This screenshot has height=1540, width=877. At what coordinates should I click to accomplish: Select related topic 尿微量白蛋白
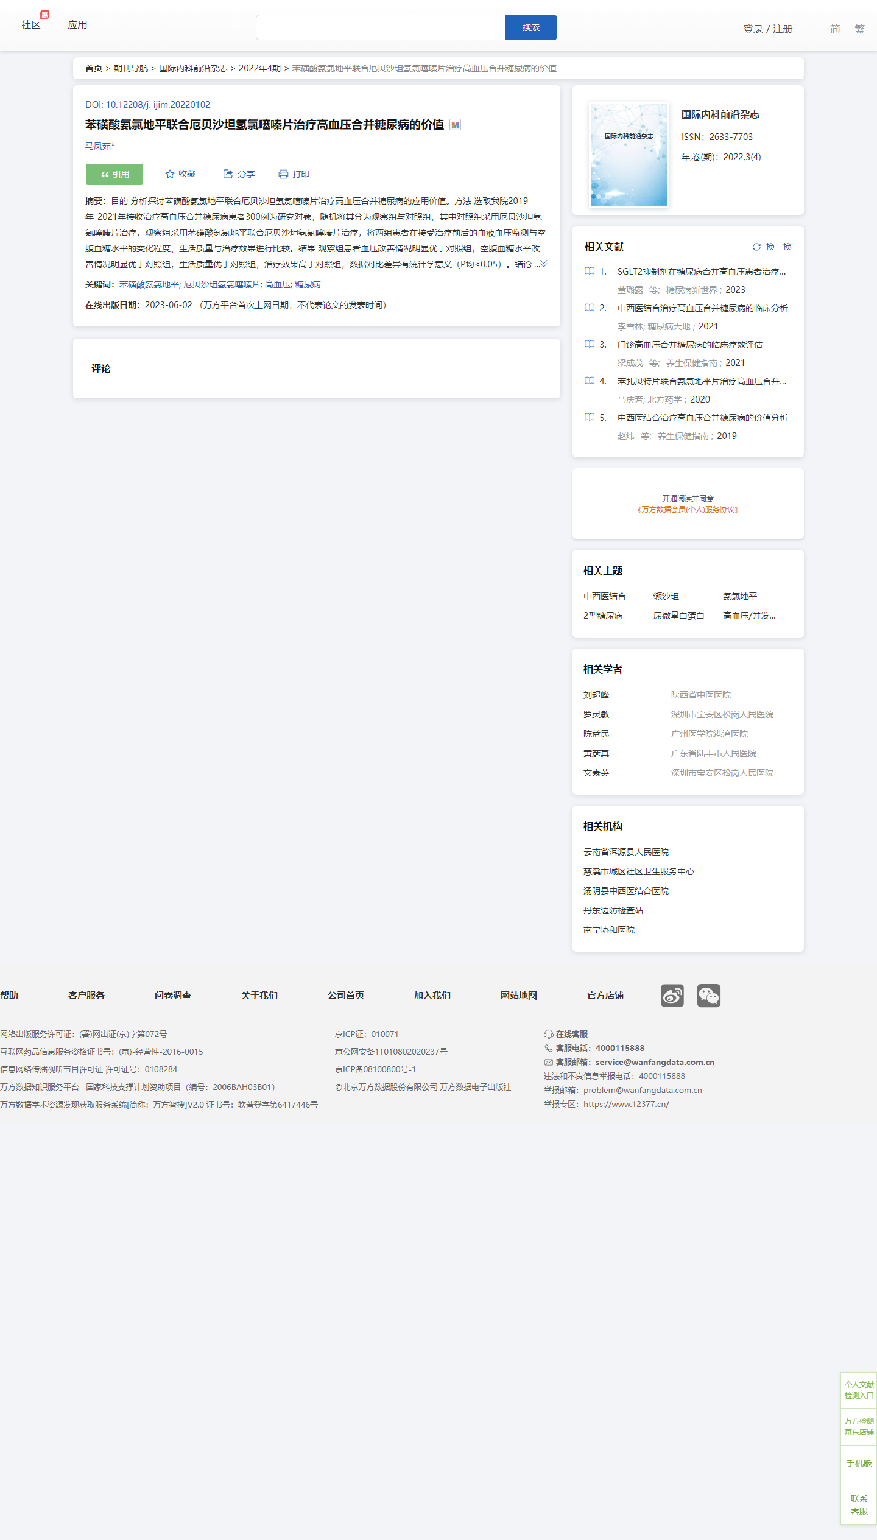pos(678,616)
